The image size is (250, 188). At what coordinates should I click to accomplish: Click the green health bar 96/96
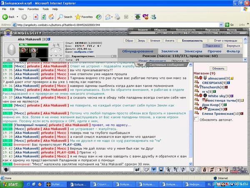[34, 45]
